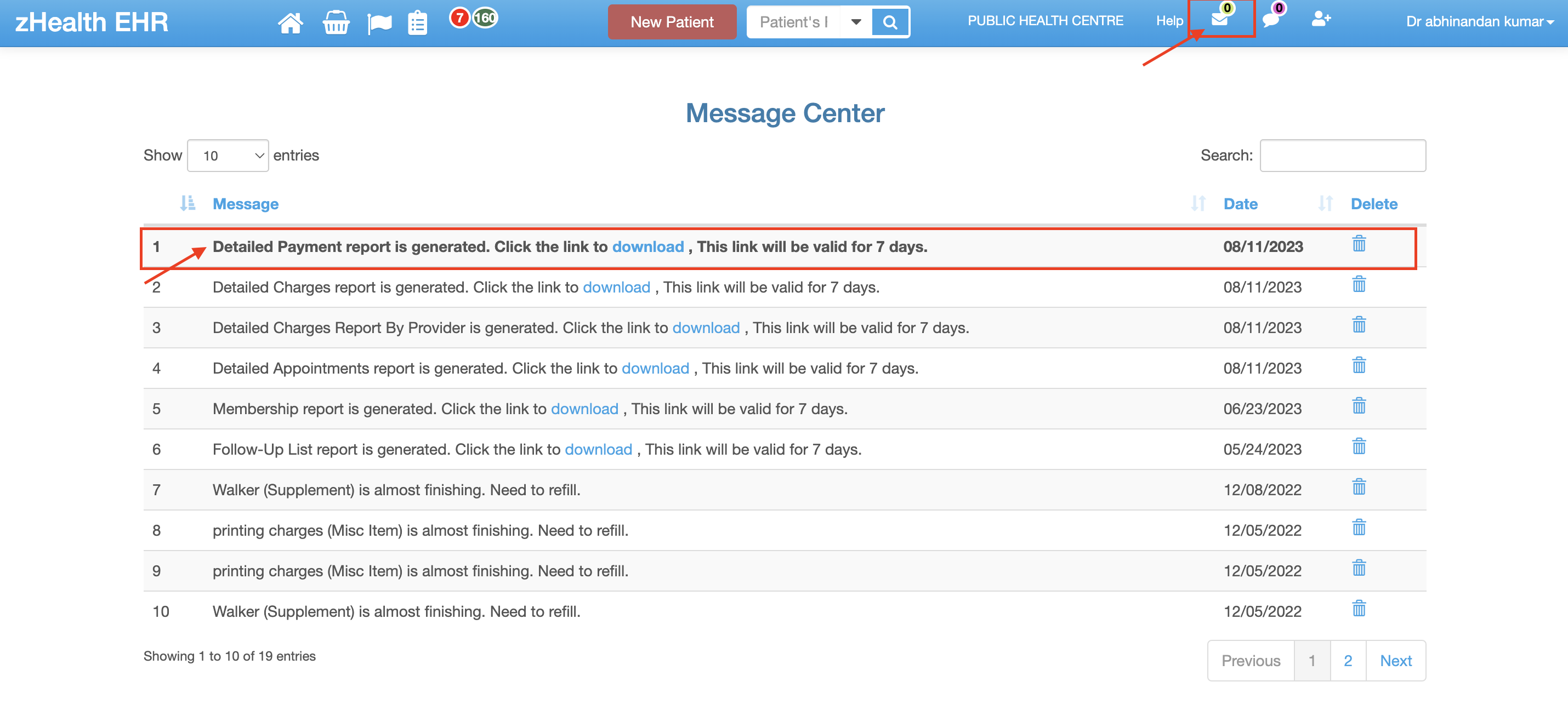Open the chat bubble icon
Viewport: 1568px width, 722px height.
(1271, 20)
